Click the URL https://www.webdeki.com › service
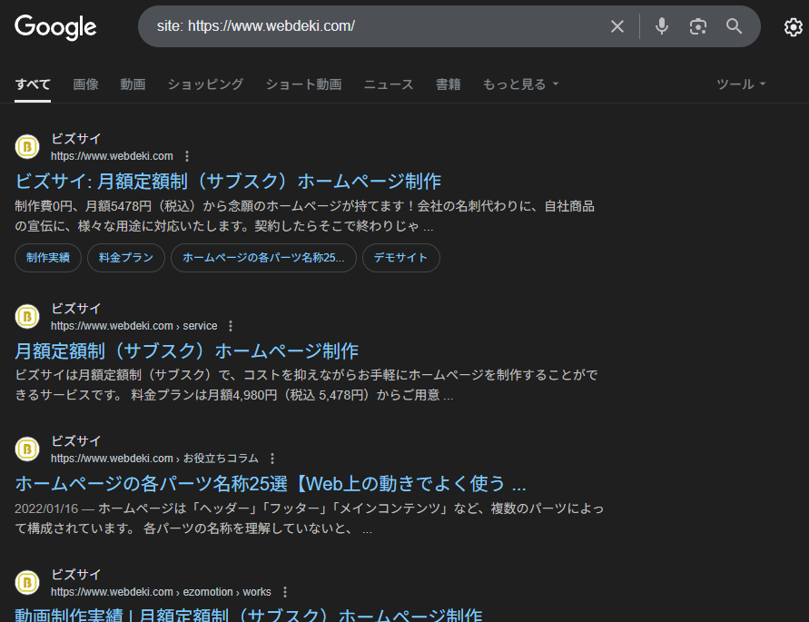 coord(134,326)
